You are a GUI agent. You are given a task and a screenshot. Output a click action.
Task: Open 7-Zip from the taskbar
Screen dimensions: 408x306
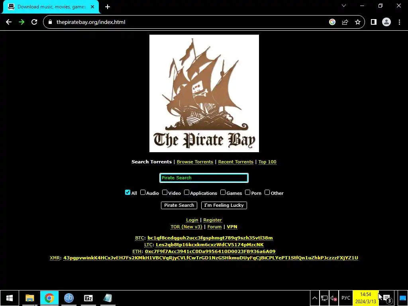88,298
